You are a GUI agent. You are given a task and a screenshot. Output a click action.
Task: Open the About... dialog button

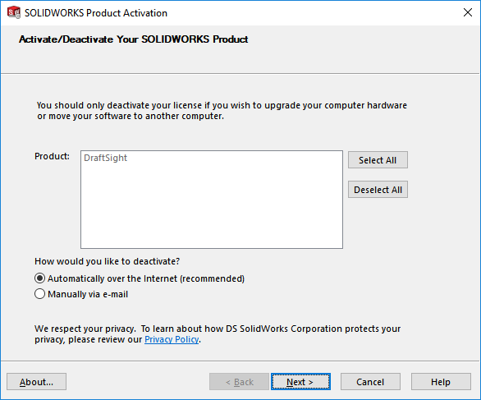[x=36, y=382]
